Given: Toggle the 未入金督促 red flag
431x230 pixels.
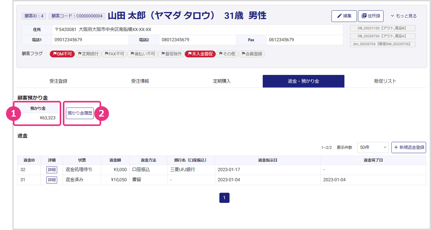Looking at the screenshot, I should click(x=200, y=54).
